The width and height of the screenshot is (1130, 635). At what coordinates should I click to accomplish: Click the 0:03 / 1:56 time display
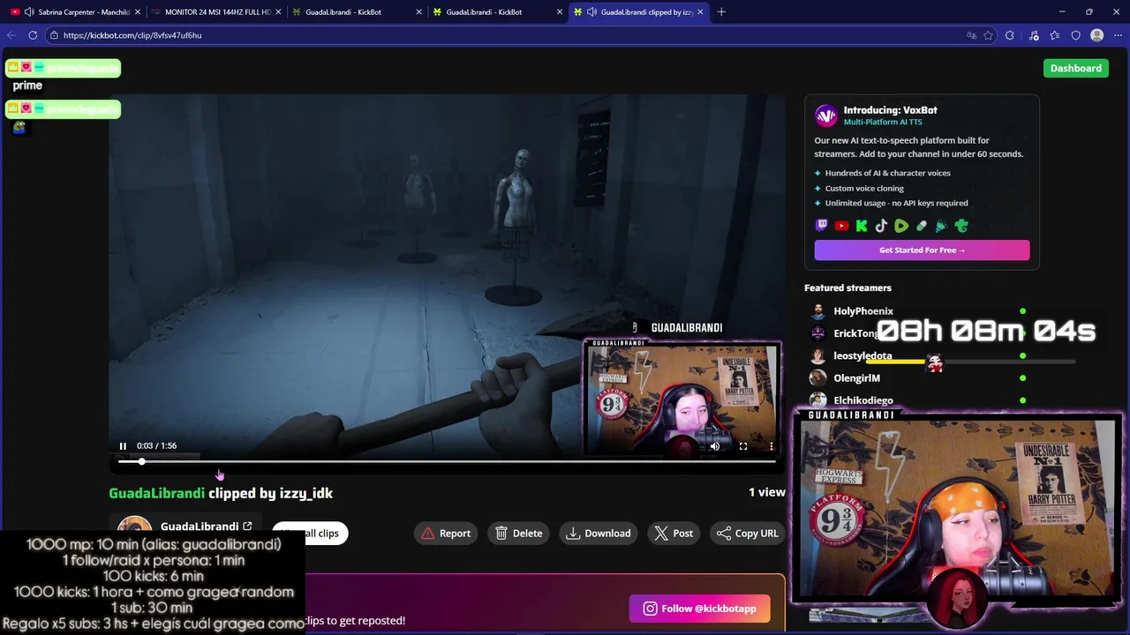pyautogui.click(x=156, y=446)
